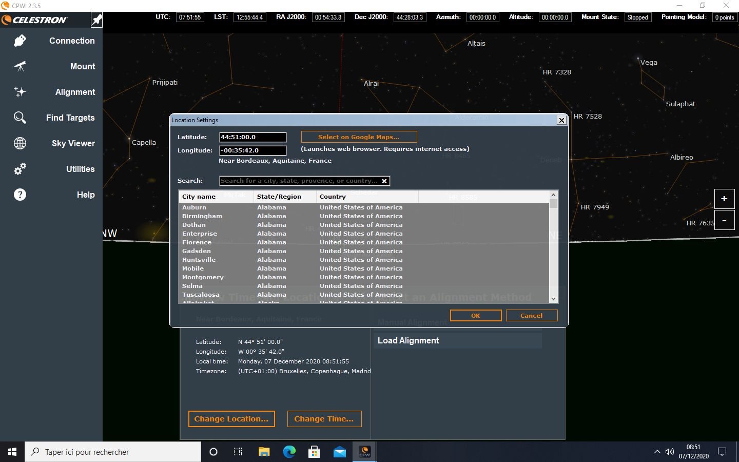
Task: Click the Windows taskbar search box
Action: (113, 452)
